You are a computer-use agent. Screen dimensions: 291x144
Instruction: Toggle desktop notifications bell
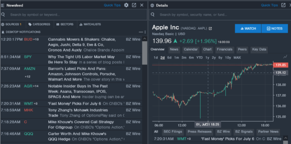pos(3,32)
